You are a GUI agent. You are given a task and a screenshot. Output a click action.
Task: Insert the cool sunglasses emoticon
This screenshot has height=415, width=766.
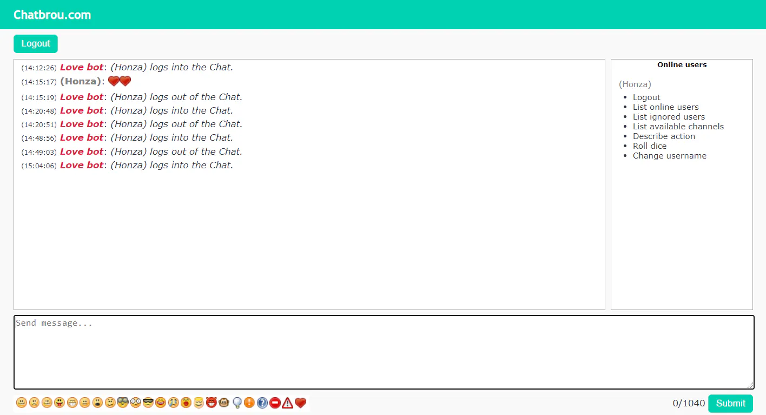pyautogui.click(x=148, y=403)
